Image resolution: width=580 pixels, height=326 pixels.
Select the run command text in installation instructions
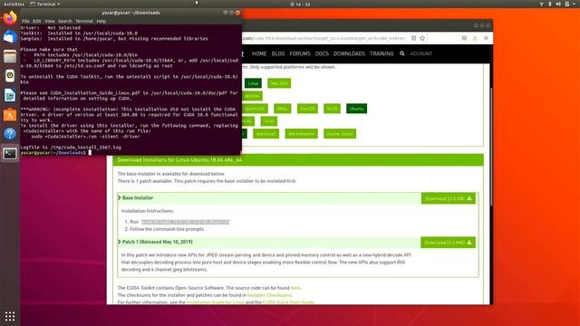click(x=185, y=222)
